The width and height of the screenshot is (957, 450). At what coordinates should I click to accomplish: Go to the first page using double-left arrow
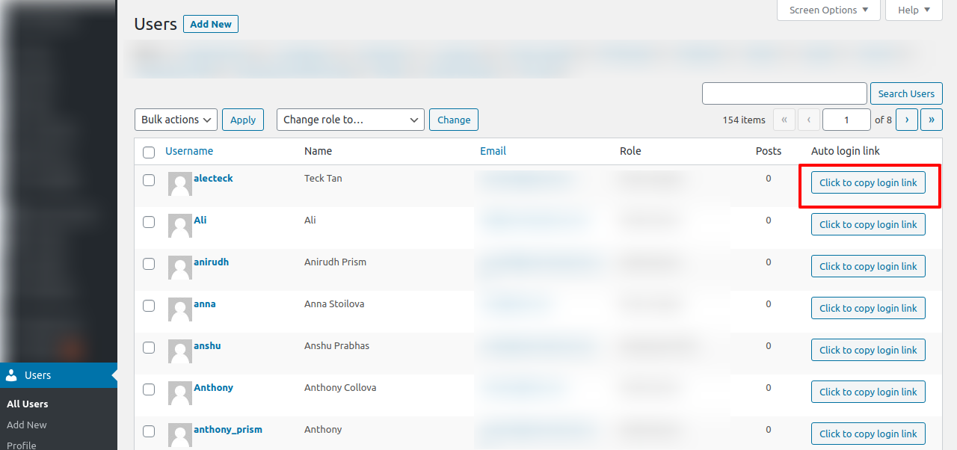click(x=784, y=120)
